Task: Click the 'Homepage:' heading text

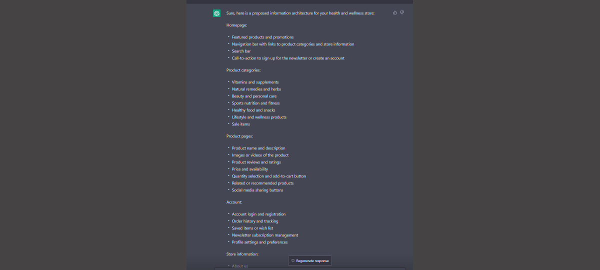Action: 236,25
